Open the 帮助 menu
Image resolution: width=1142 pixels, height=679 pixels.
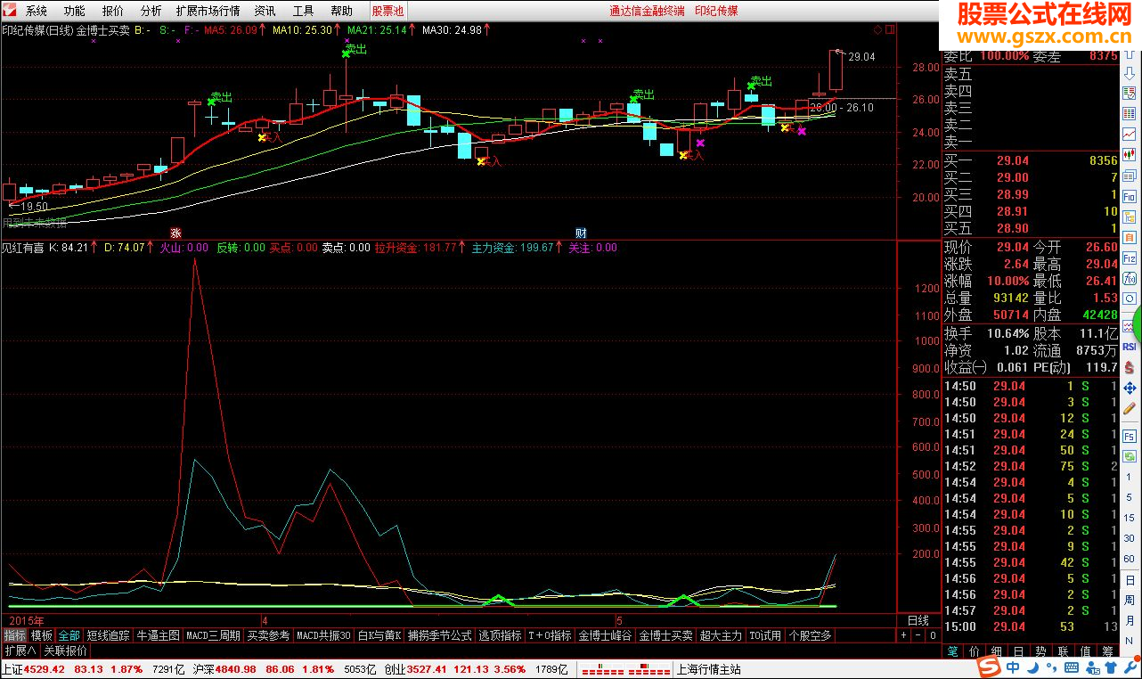[341, 11]
